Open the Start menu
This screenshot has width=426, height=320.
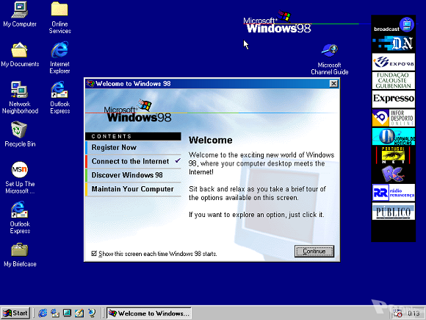15,313
